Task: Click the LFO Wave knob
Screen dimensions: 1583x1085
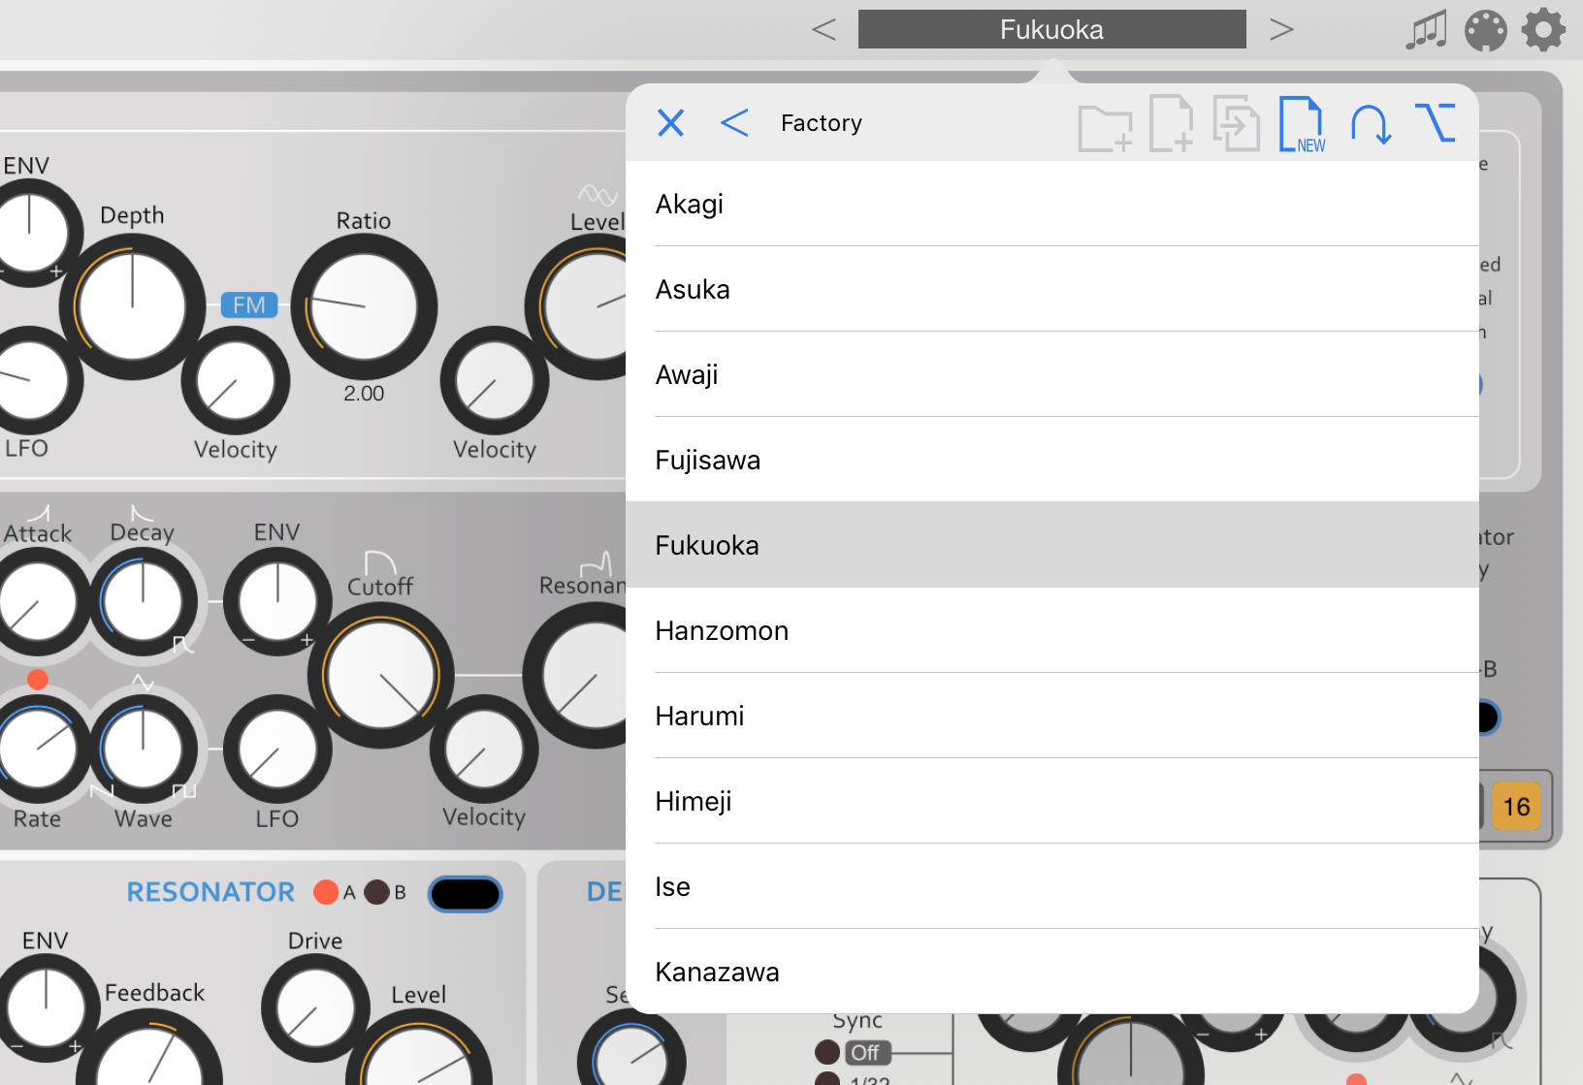Action: tap(143, 750)
